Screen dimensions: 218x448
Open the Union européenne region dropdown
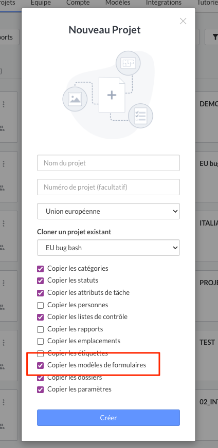point(108,212)
